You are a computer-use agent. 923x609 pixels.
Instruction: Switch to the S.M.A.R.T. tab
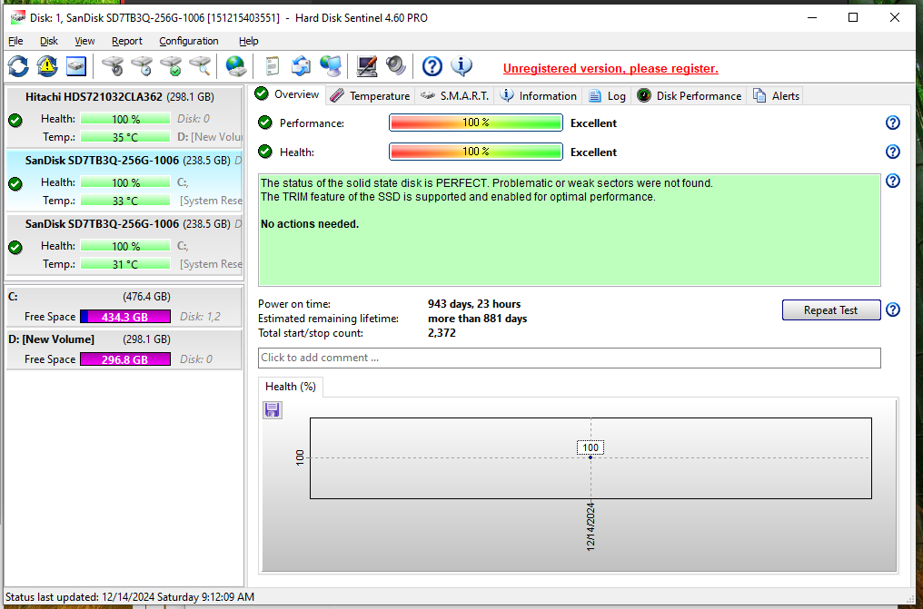(x=454, y=96)
